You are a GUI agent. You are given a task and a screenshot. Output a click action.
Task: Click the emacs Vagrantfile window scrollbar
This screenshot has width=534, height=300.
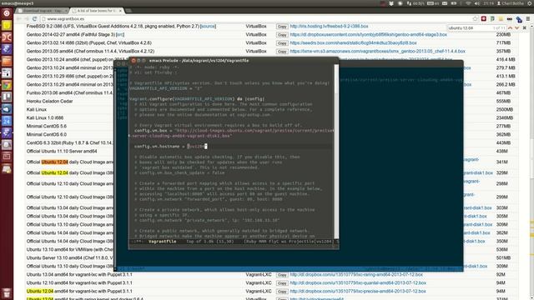tap(336, 152)
